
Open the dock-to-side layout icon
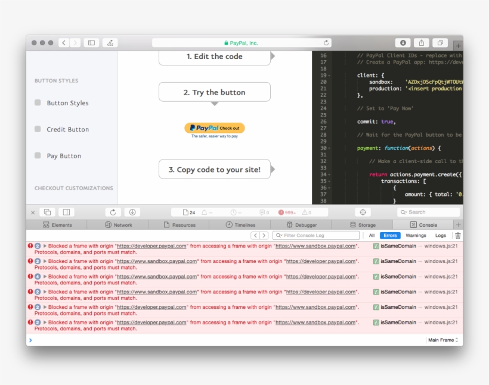pos(66,212)
